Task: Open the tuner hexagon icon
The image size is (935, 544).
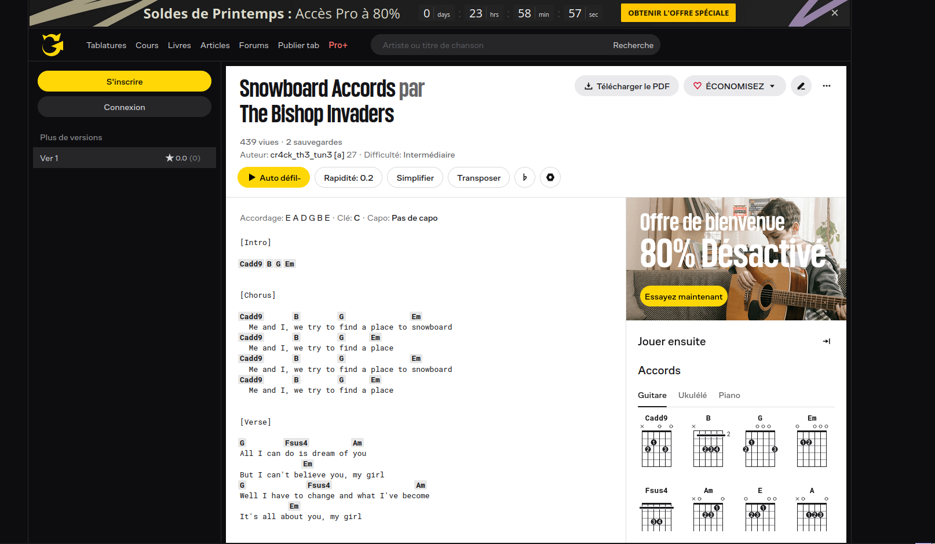Action: coord(550,177)
